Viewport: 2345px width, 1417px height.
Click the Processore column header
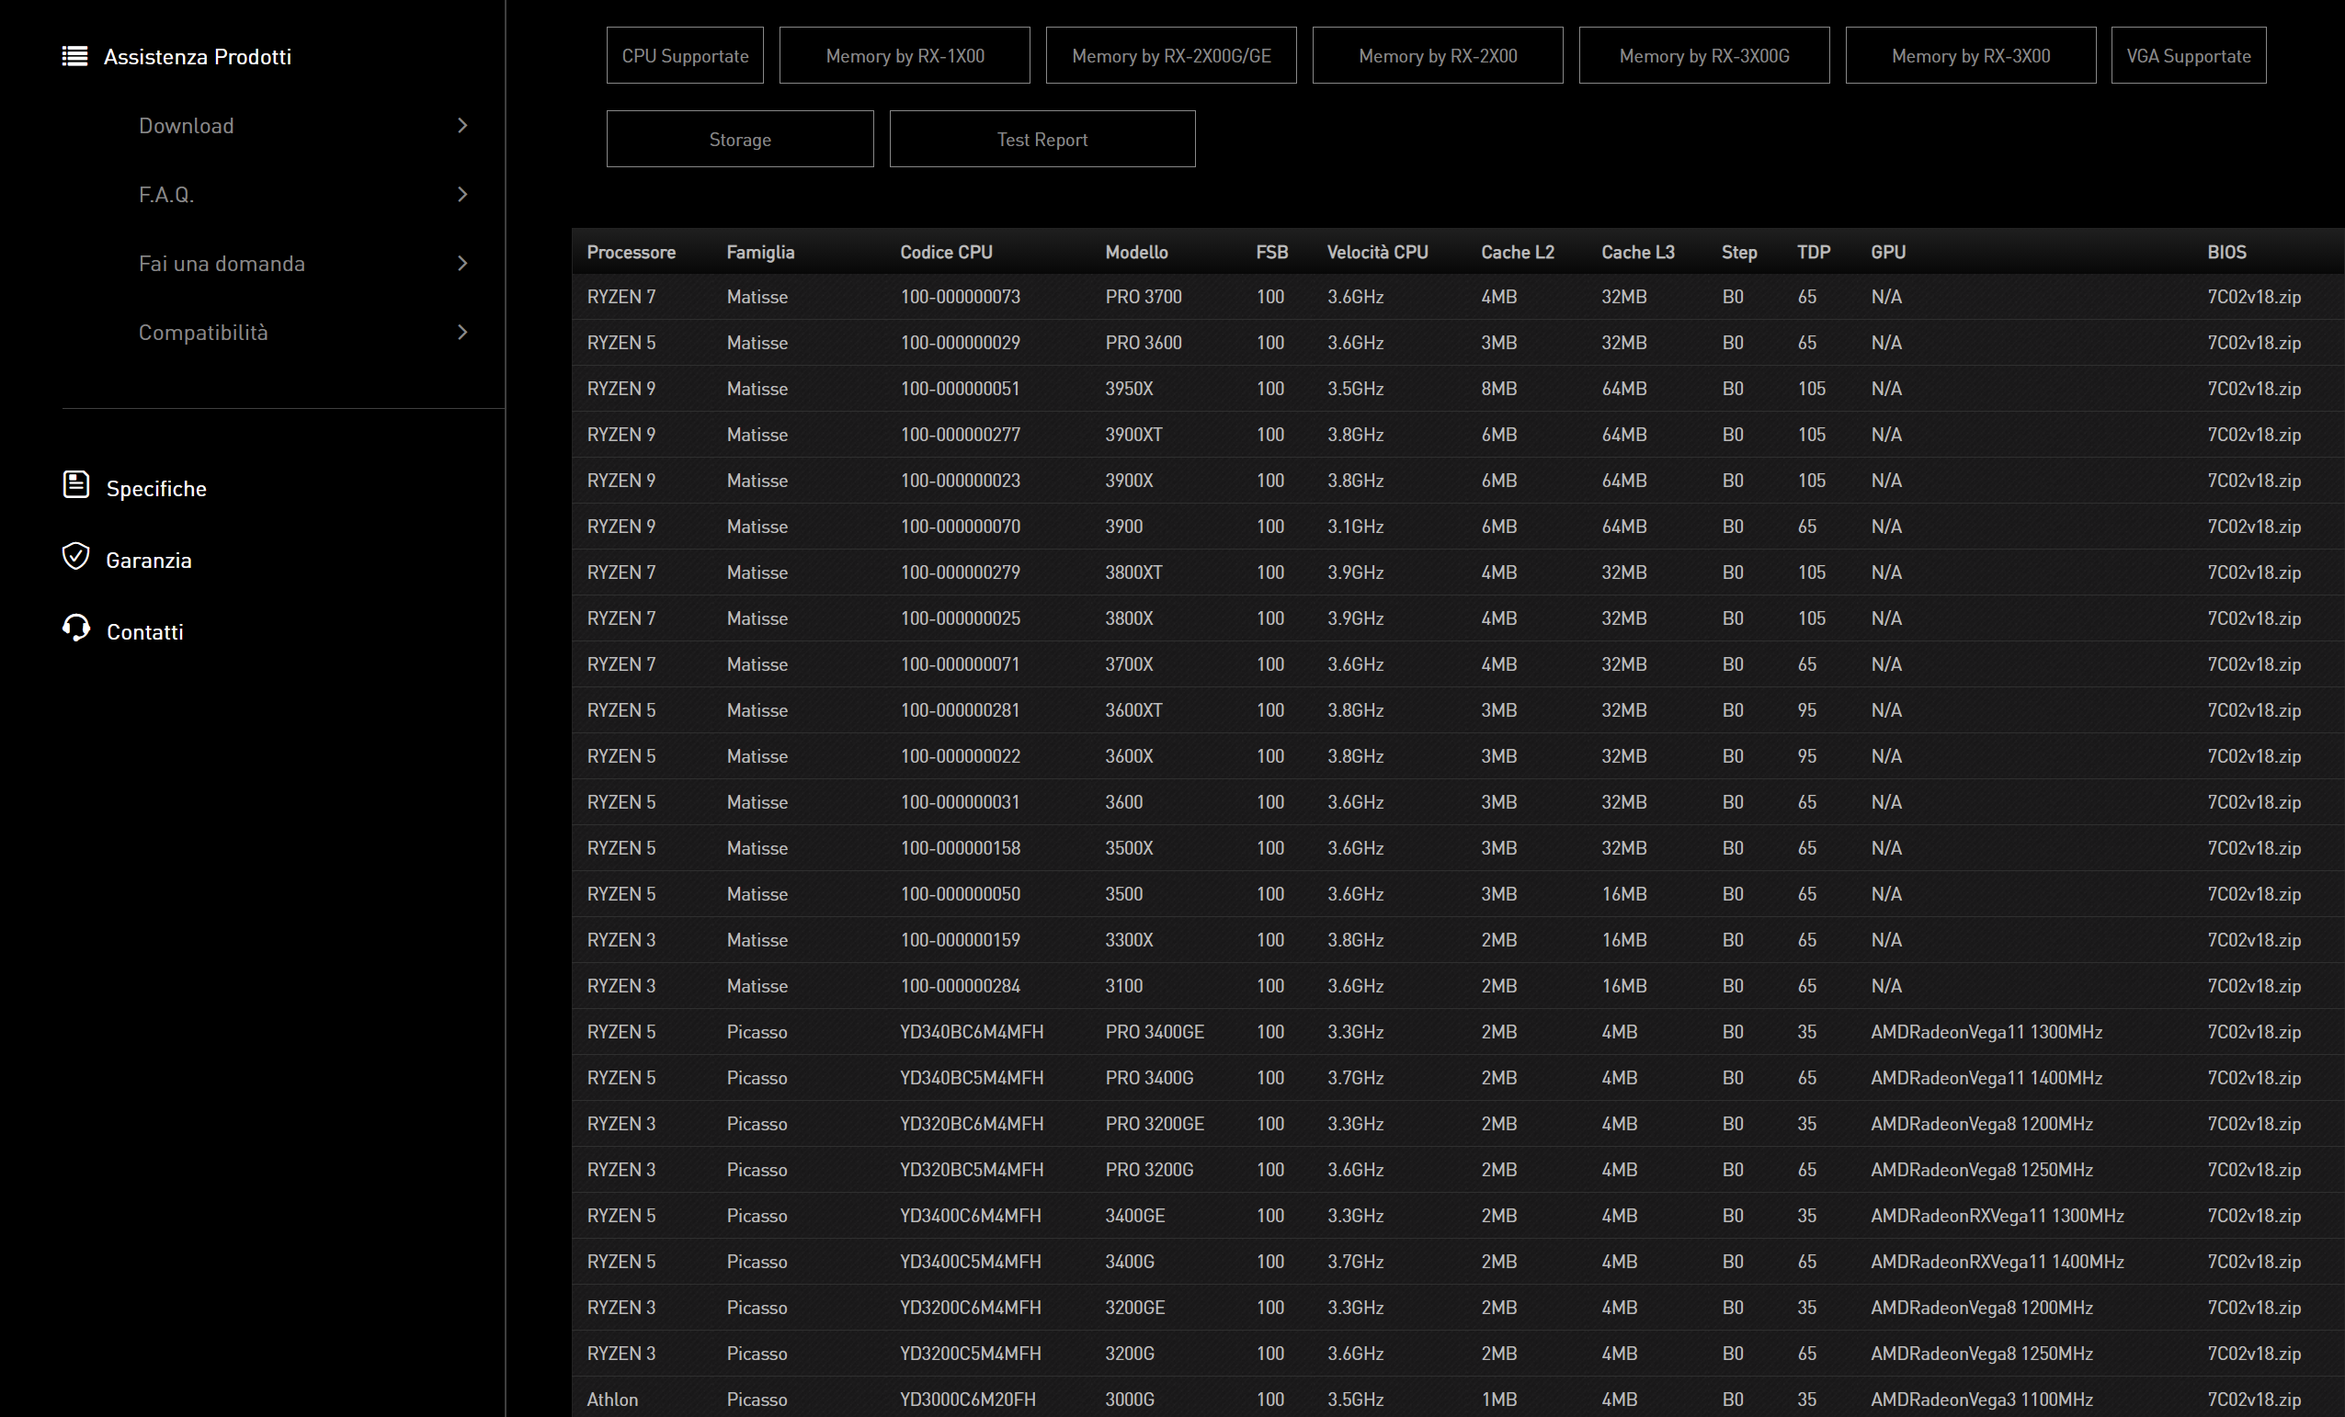[631, 252]
